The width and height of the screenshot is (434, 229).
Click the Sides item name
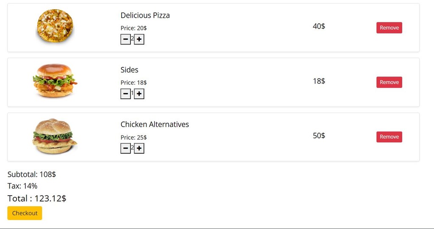129,70
